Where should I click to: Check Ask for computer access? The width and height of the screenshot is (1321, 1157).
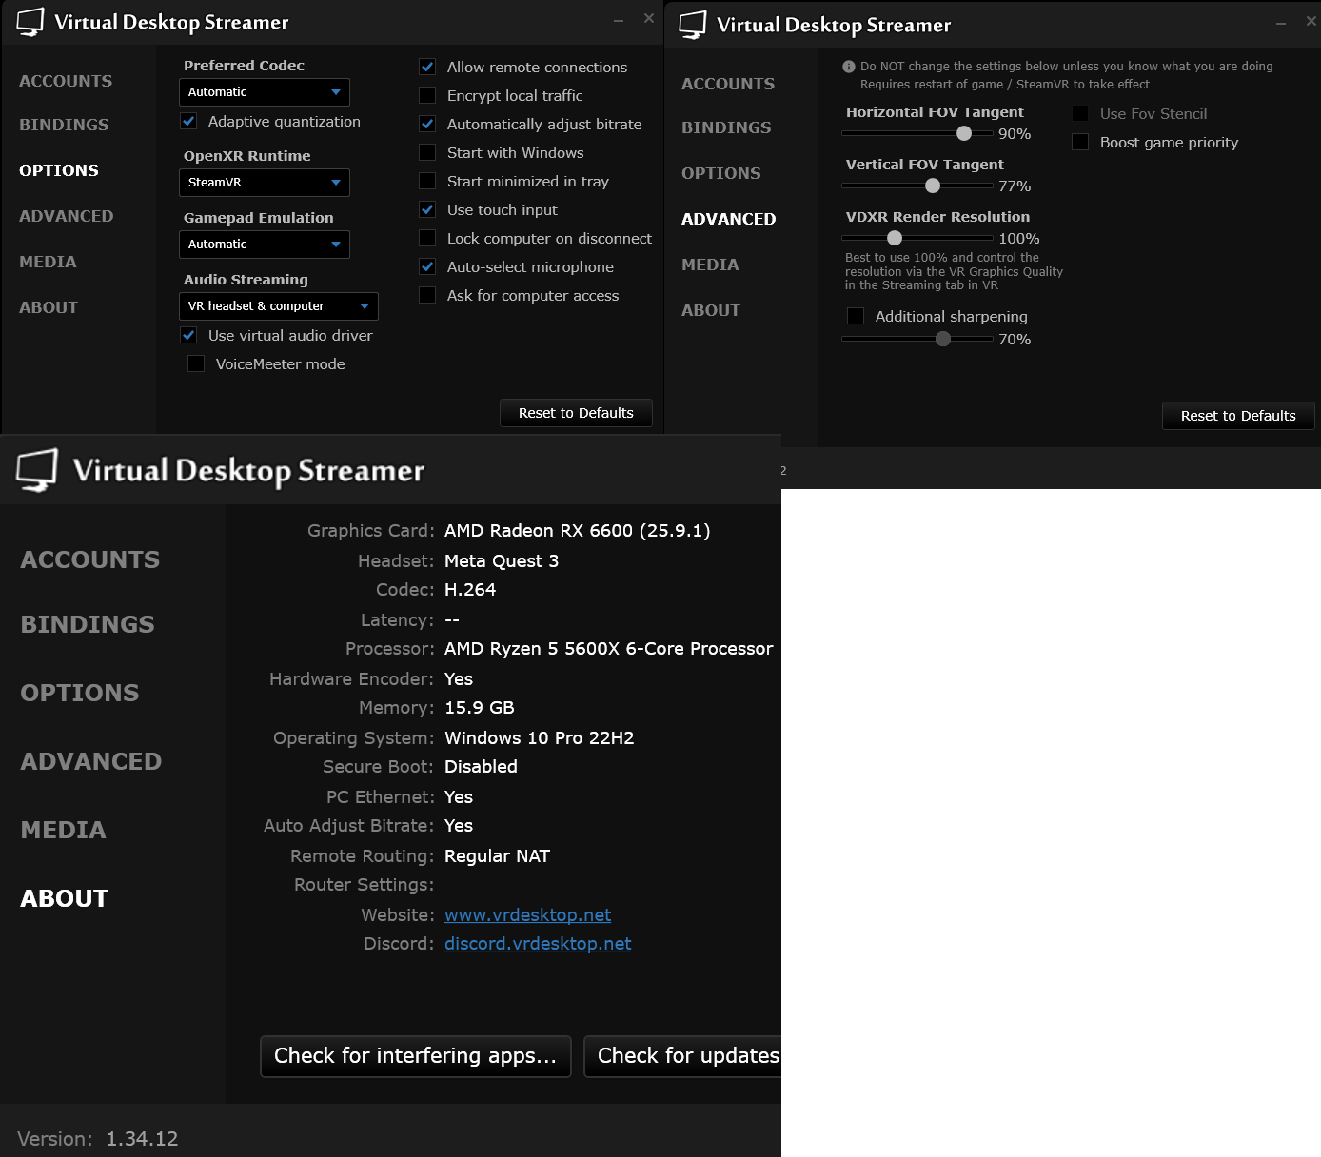coord(427,296)
